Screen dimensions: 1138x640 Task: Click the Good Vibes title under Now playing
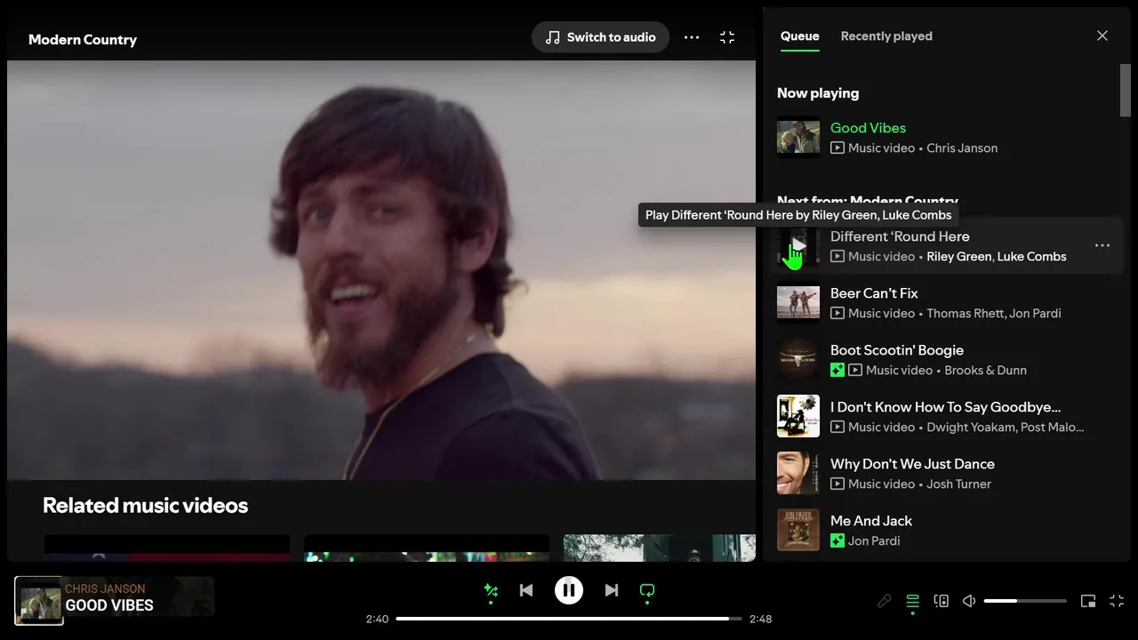[868, 128]
